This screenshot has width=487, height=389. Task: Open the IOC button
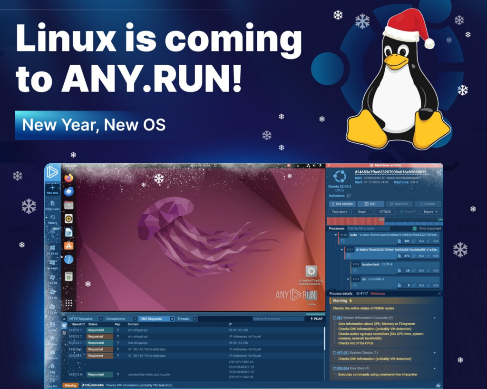pyautogui.click(x=370, y=204)
